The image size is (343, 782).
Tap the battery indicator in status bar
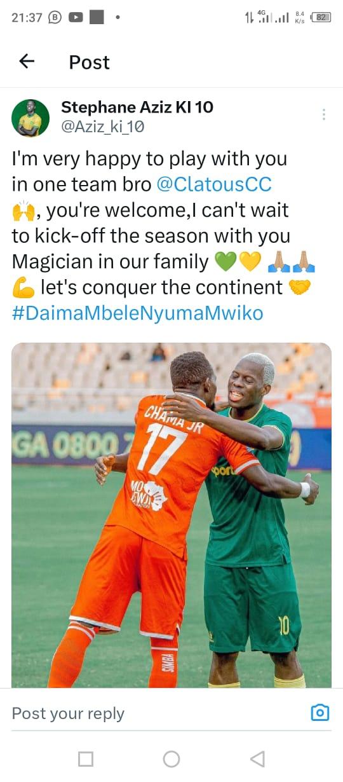click(x=322, y=18)
